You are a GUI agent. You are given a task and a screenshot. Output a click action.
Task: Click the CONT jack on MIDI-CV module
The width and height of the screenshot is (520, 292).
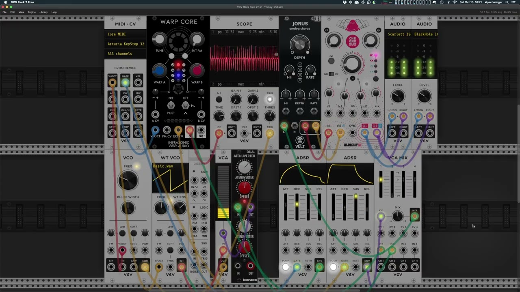[138, 133]
